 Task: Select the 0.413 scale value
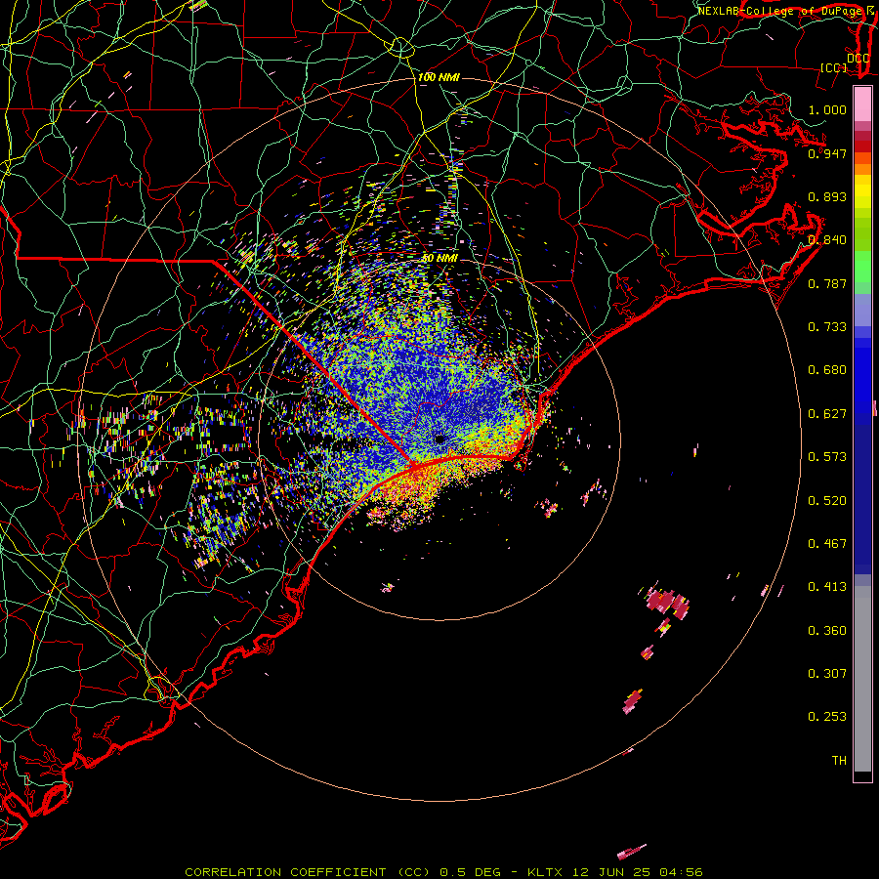827,586
